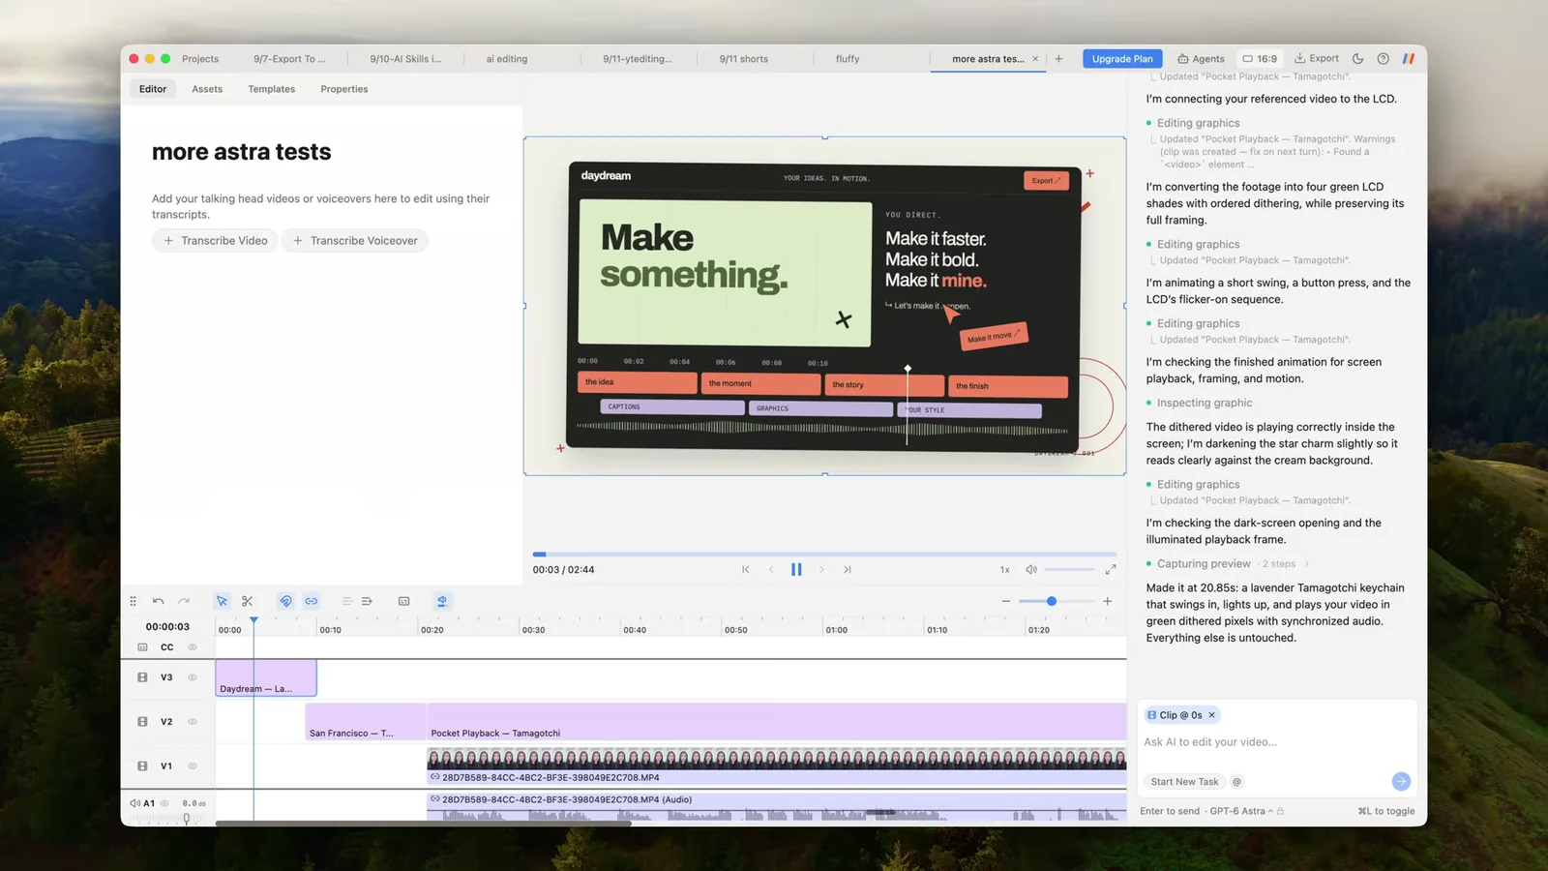Skip to the end of the video

click(x=848, y=569)
